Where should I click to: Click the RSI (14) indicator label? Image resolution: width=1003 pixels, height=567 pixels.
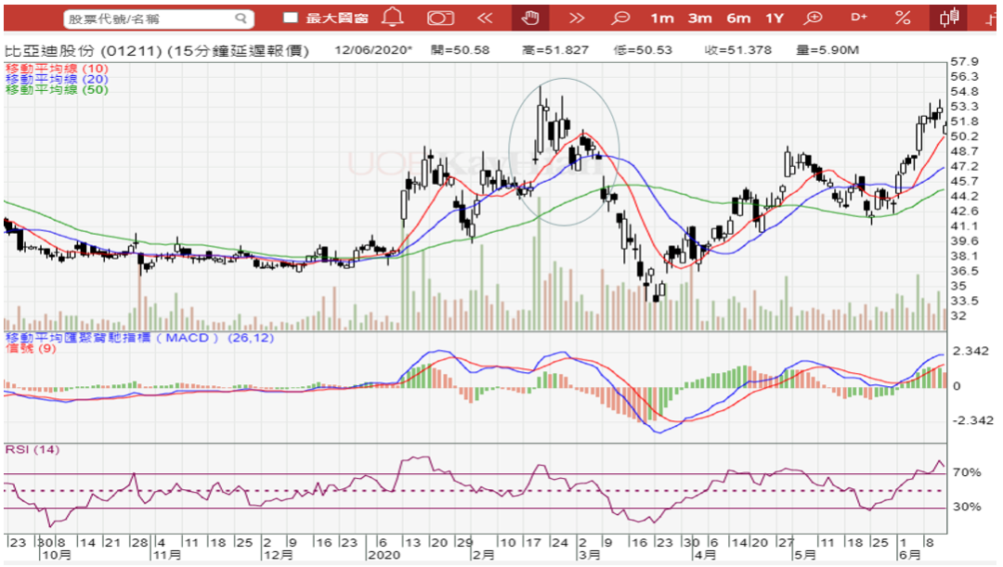point(33,450)
